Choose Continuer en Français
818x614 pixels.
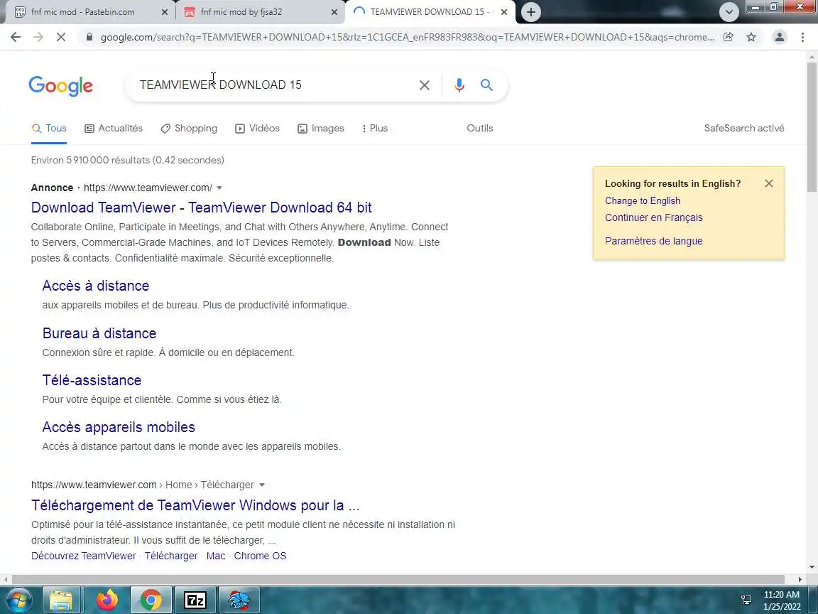[x=654, y=217]
